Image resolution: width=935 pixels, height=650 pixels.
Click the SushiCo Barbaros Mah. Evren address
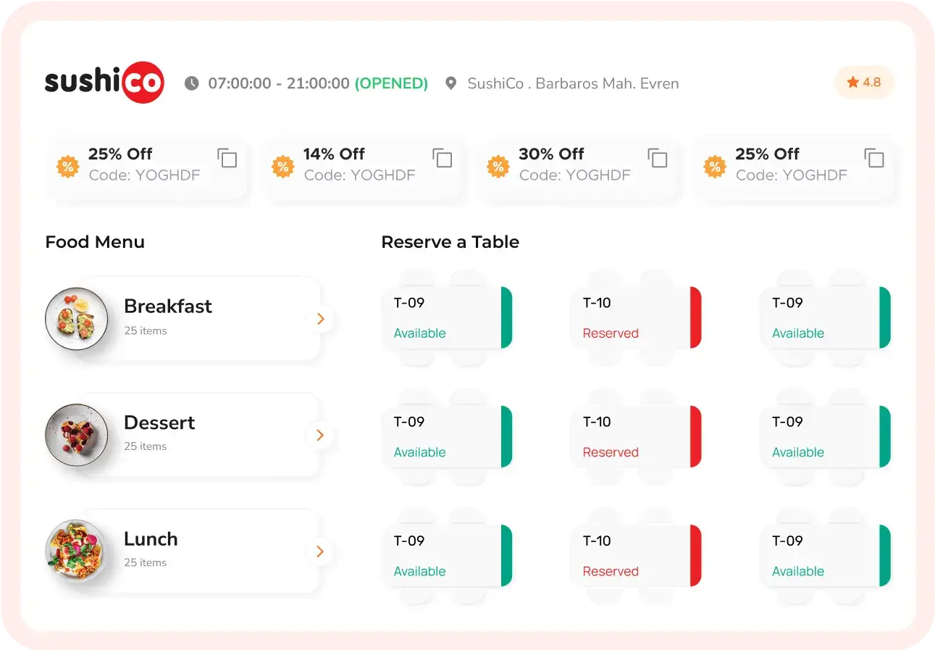tap(573, 83)
